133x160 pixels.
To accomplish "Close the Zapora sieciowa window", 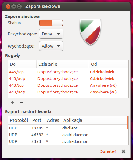I will [x=8, y=7].
